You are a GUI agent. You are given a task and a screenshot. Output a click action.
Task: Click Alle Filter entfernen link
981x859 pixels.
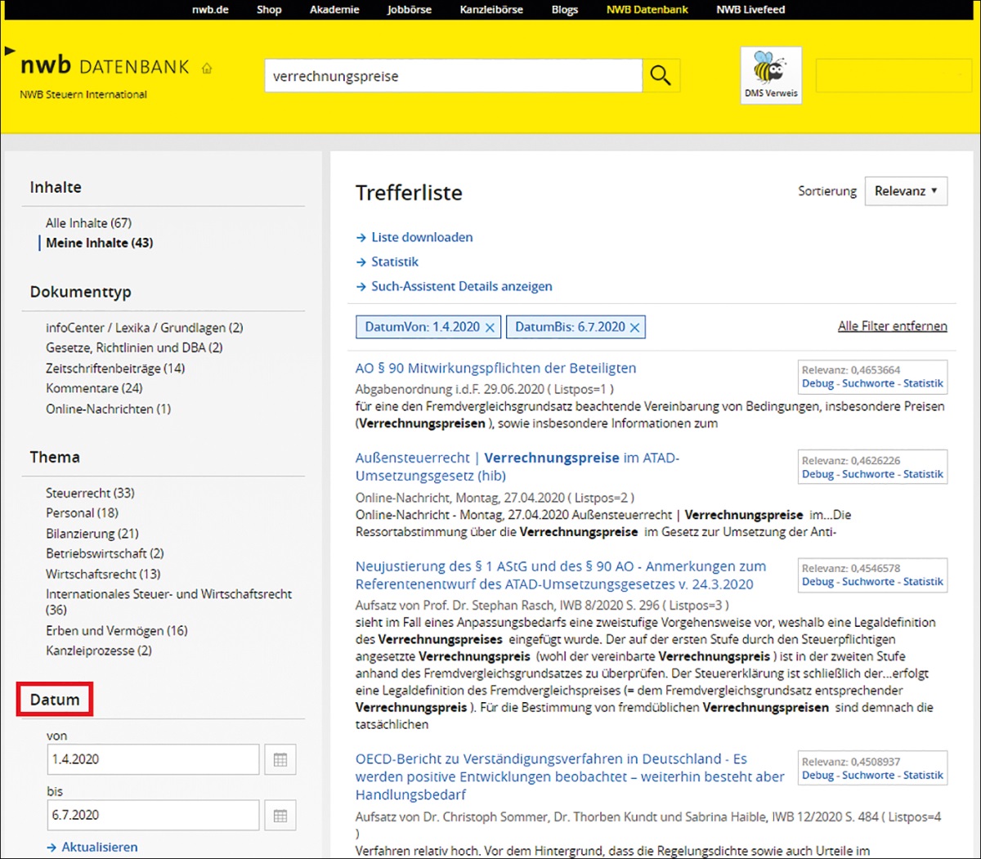tap(892, 326)
